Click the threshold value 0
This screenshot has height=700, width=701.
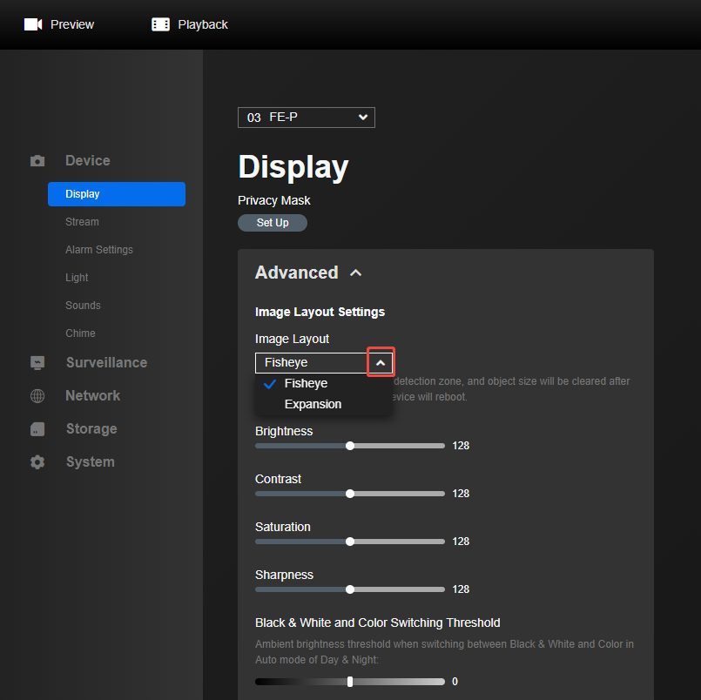pos(455,682)
